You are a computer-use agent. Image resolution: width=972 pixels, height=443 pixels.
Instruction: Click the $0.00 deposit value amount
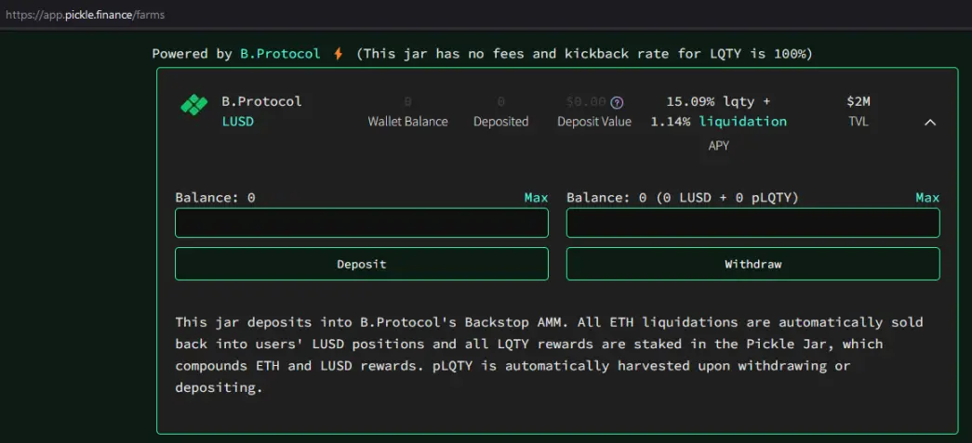pos(586,101)
